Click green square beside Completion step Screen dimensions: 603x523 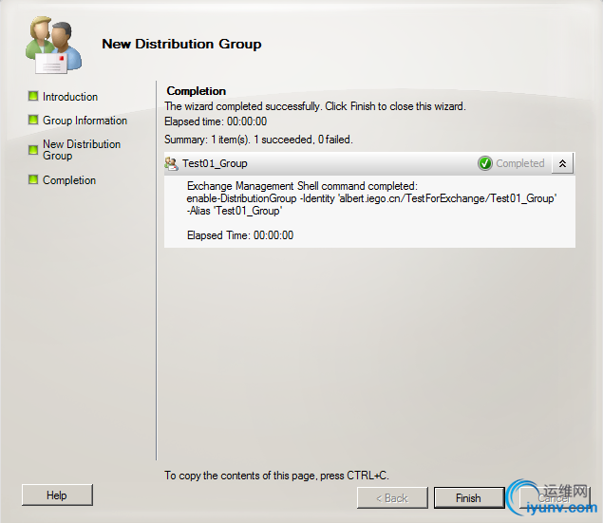pyautogui.click(x=33, y=179)
